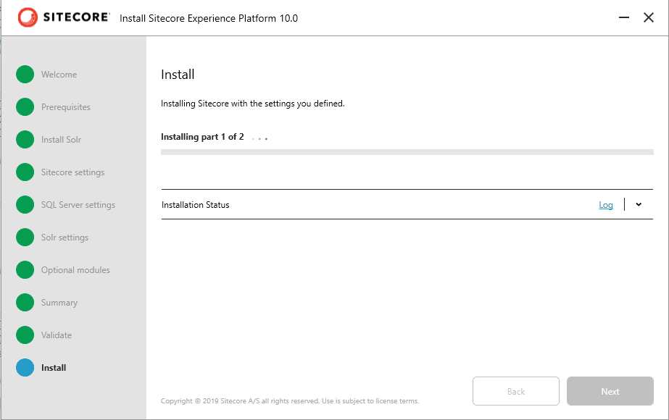This screenshot has width=669, height=420.
Task: Open the Install Solr step
Action: pyautogui.click(x=61, y=140)
